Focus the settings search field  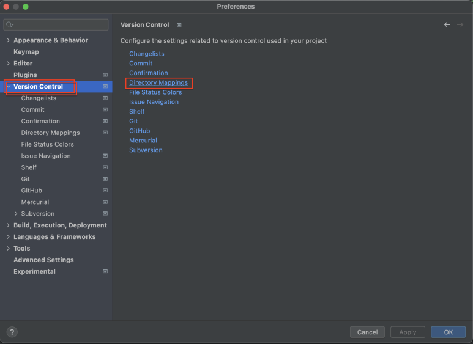56,24
